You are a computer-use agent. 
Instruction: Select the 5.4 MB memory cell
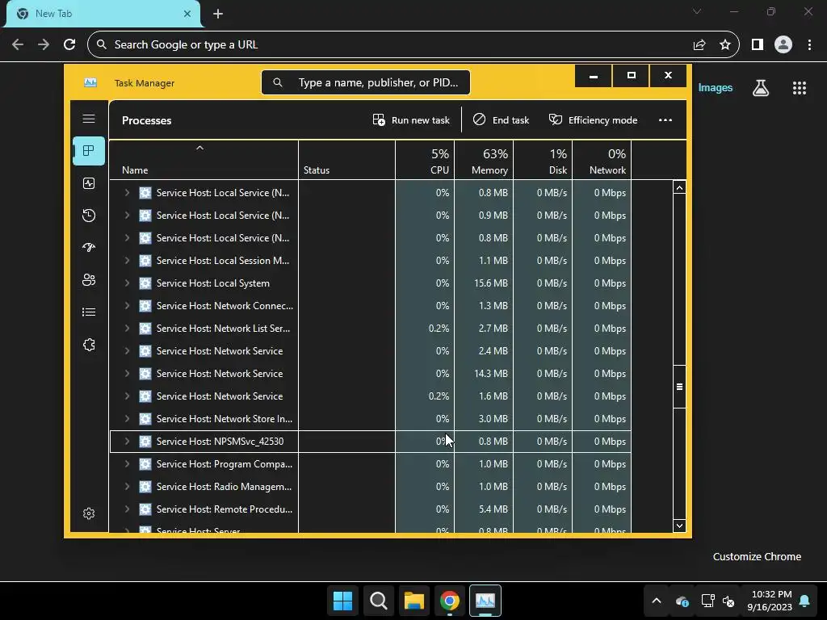[484, 509]
